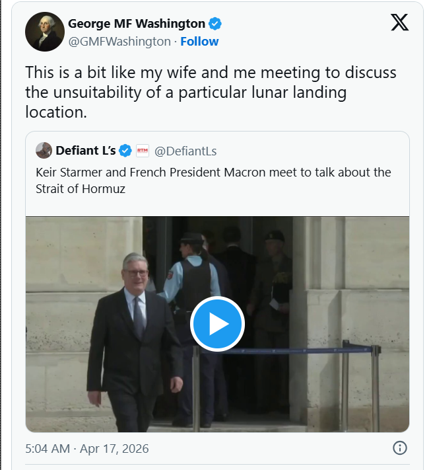Open the tweet info icon

399,448
